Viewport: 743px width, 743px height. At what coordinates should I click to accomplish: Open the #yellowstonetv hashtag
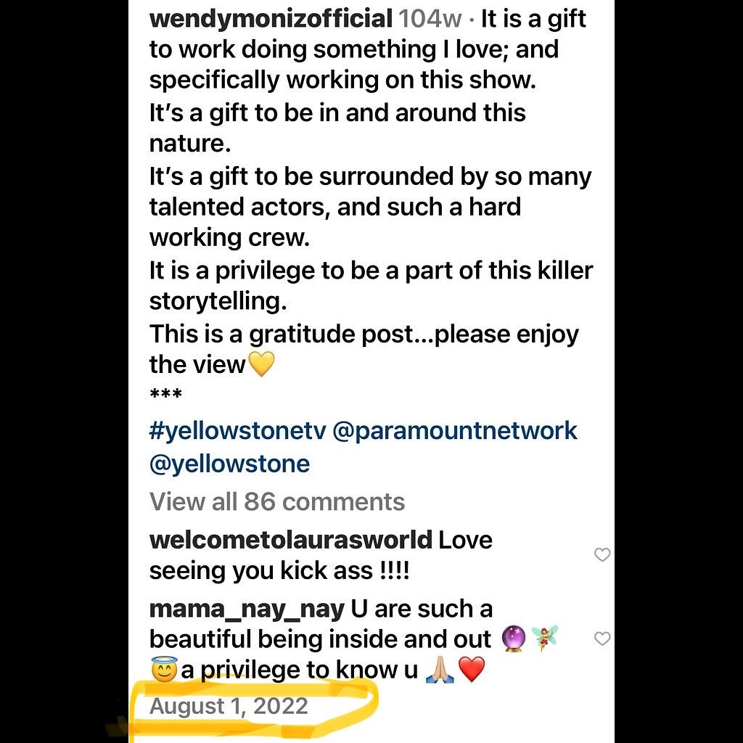coord(237,430)
